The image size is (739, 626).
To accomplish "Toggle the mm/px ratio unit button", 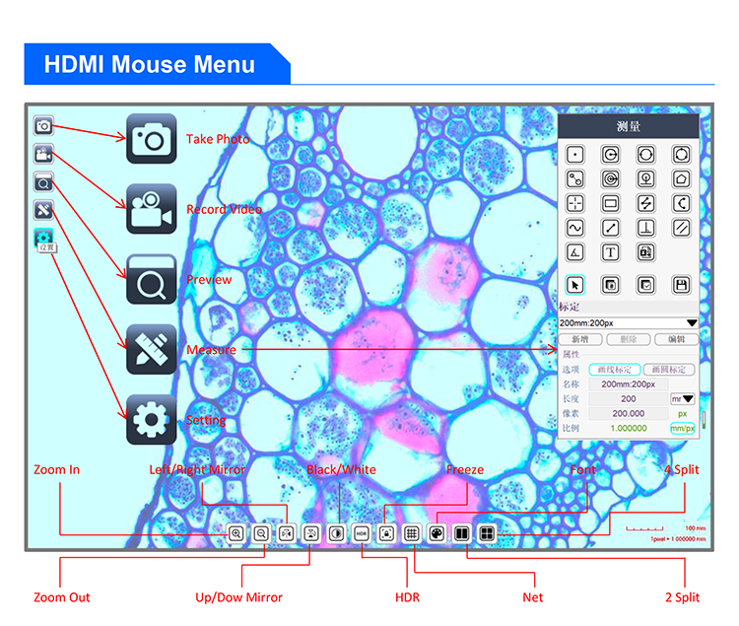I will (x=683, y=428).
